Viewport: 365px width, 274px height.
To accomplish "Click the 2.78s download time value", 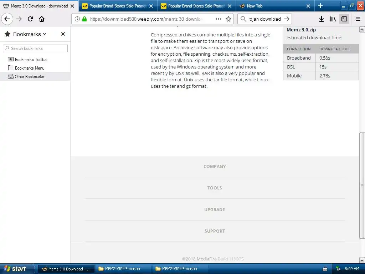I will (x=325, y=76).
